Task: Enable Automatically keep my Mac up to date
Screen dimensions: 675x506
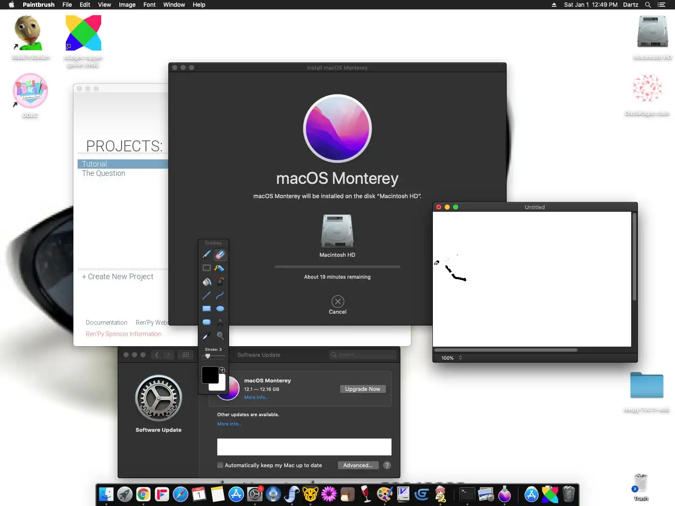Action: coord(220,465)
